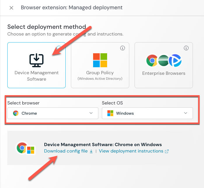The image size is (204, 188).
Task: Click the chevron in the Chrome dropdown
Action: 91,113
